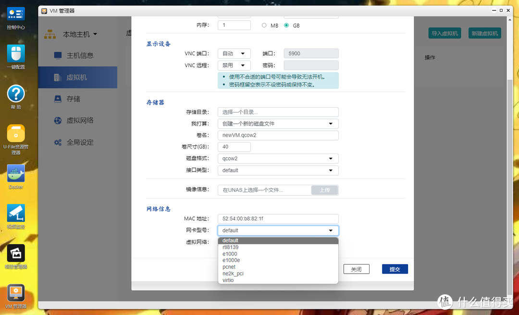
Task: Open the 磁盘格式 qcow2 dropdown
Action: point(278,158)
